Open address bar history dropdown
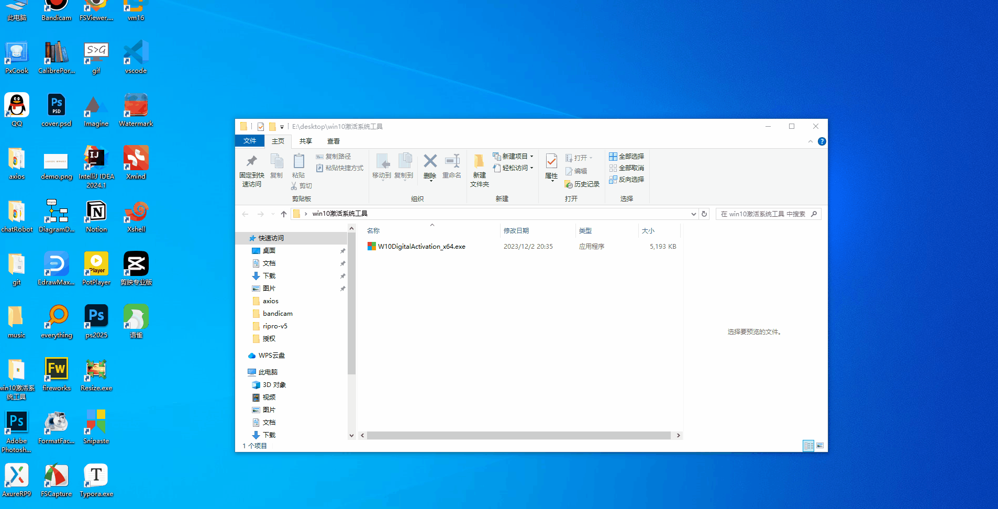The height and width of the screenshot is (509, 998). tap(694, 214)
